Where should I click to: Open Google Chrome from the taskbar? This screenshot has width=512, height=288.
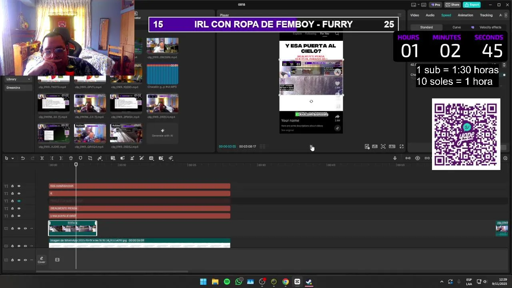pyautogui.click(x=286, y=282)
